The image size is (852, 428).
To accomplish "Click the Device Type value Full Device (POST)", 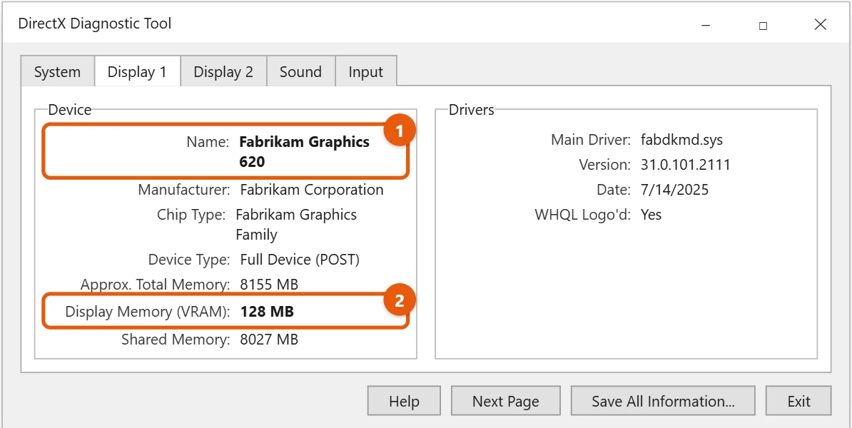I will coord(300,260).
